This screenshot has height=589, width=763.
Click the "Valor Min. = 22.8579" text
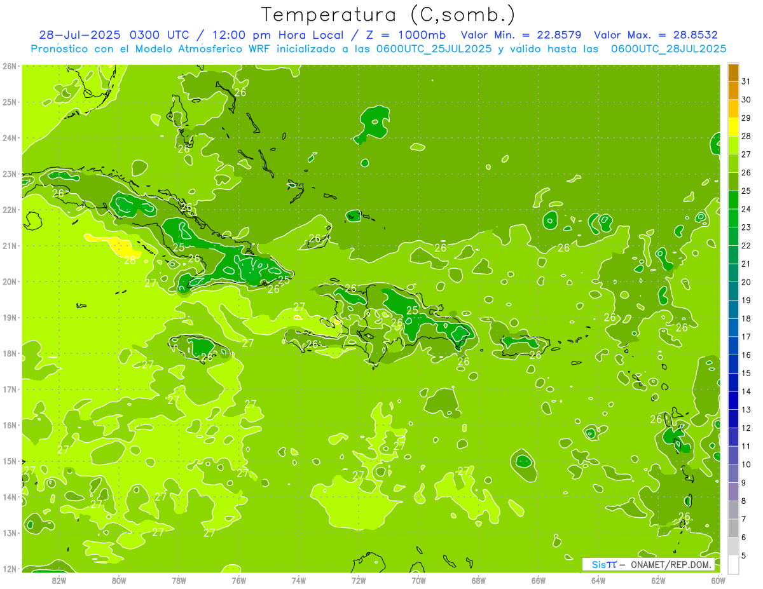[x=523, y=35]
